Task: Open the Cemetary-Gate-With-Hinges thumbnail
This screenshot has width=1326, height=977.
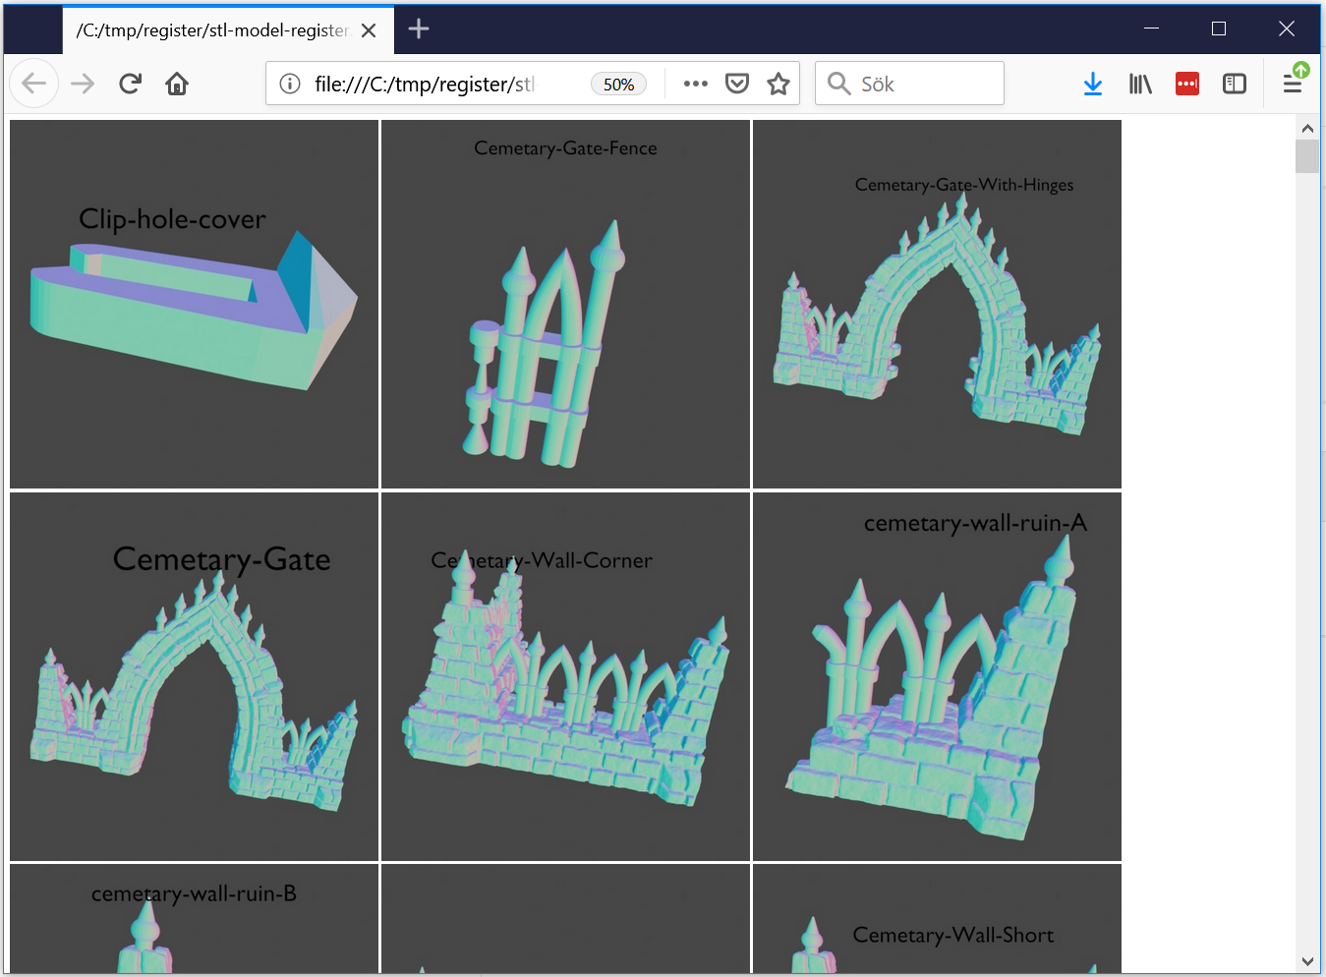Action: 937,304
